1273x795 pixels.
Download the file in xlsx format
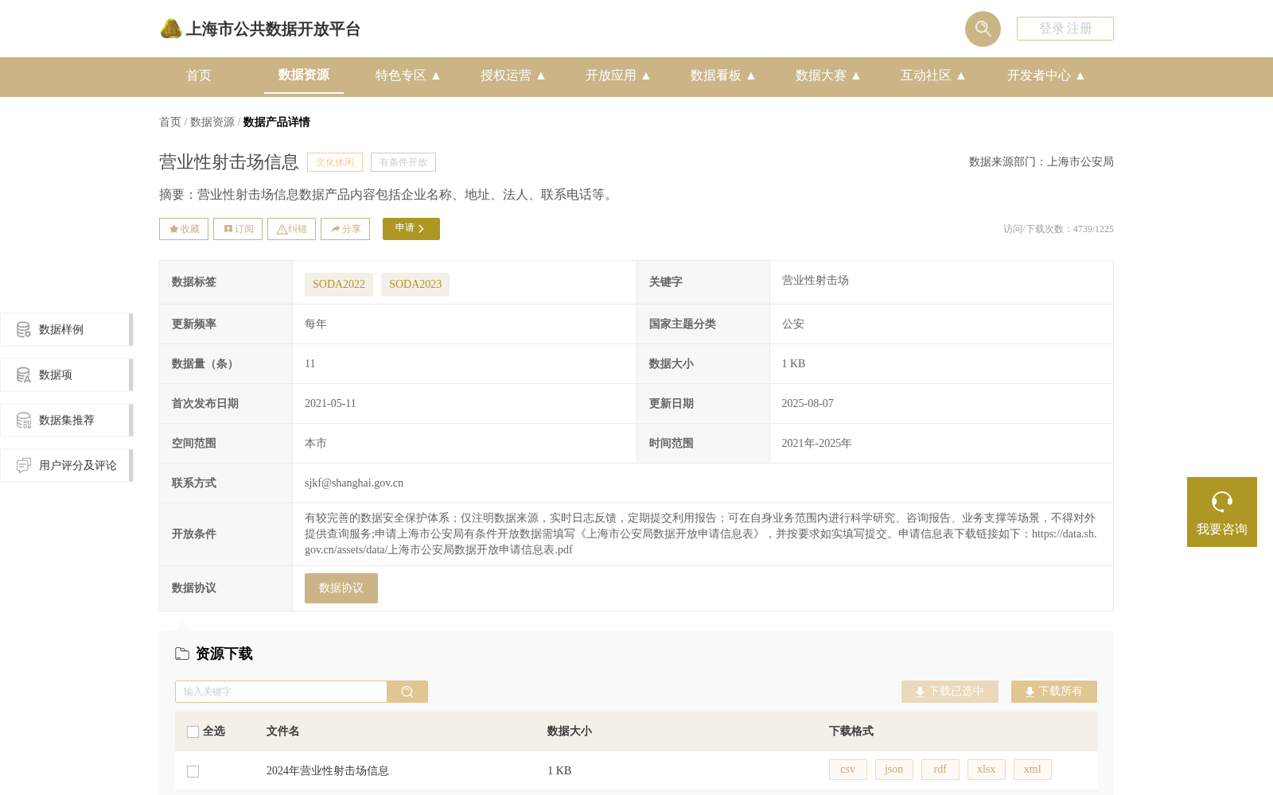tap(987, 770)
